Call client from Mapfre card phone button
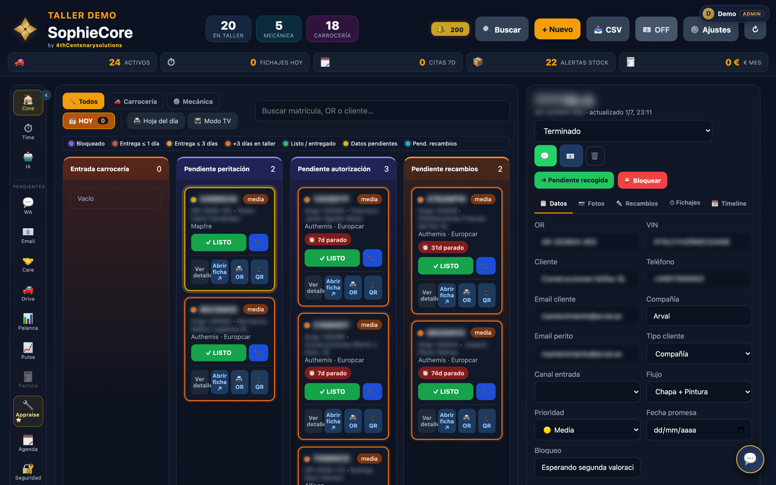 pyautogui.click(x=258, y=242)
